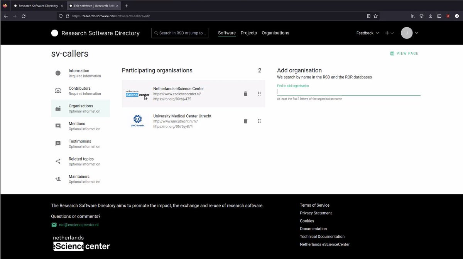Open the Information section
This screenshot has width=463, height=259.
[x=81, y=73]
